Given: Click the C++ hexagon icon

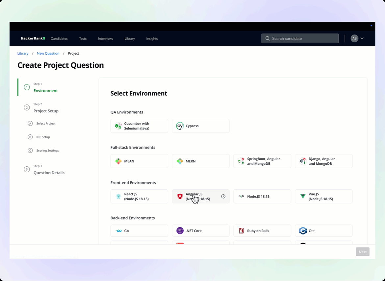Looking at the screenshot, I should (303, 231).
